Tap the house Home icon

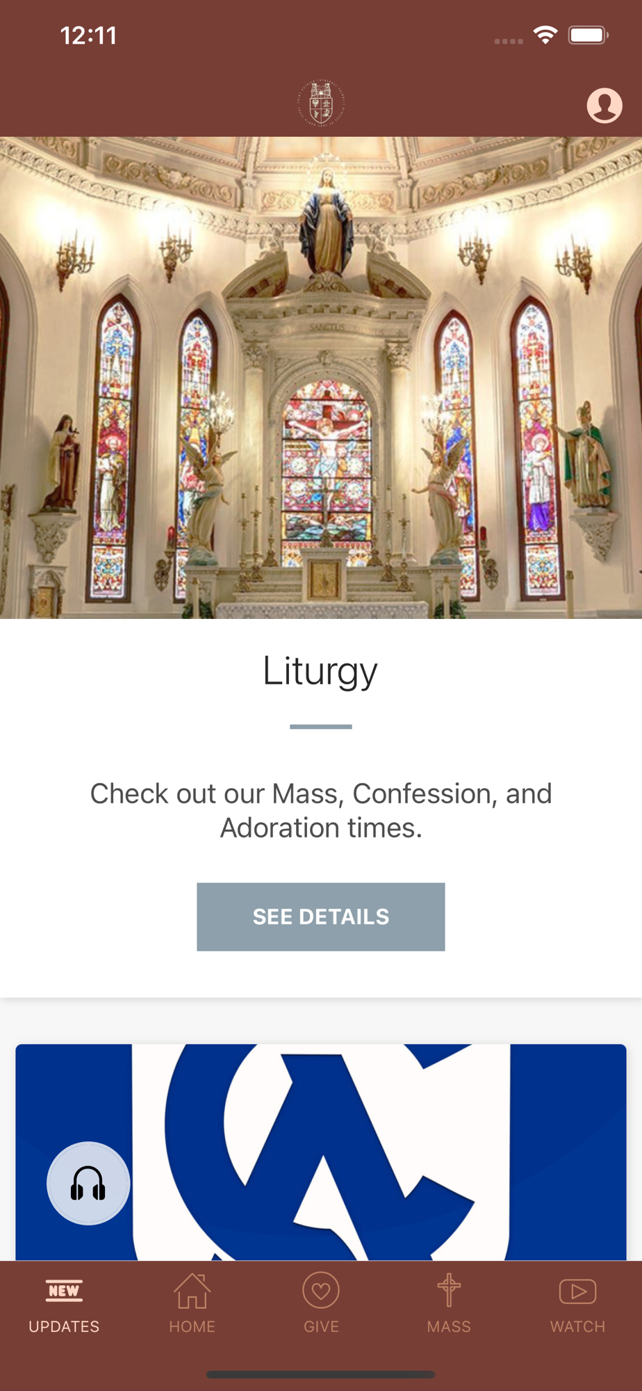tap(192, 1291)
